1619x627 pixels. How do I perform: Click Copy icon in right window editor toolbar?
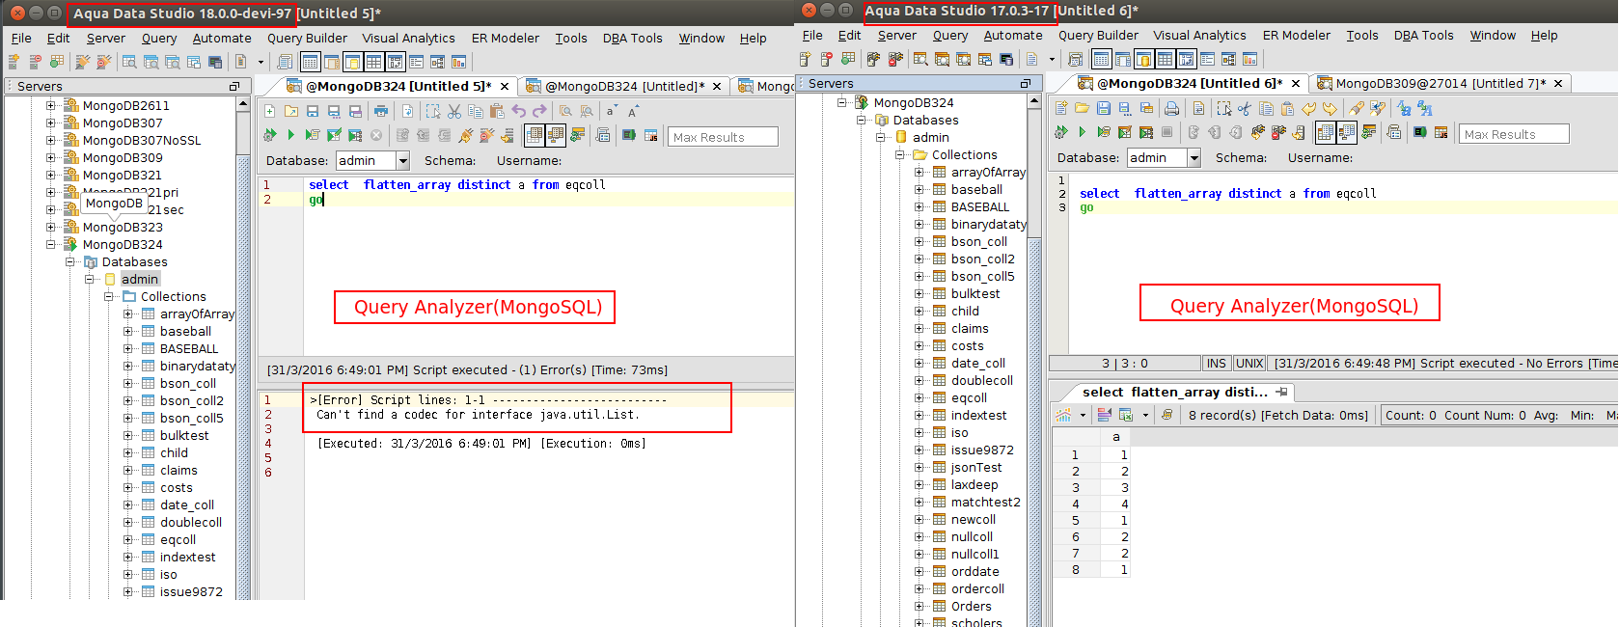click(x=1266, y=108)
